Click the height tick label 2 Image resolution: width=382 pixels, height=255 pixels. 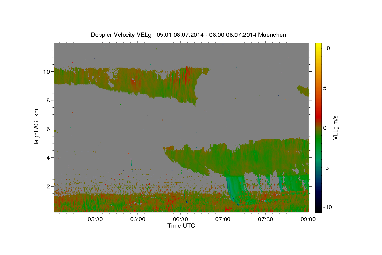pos(48,186)
